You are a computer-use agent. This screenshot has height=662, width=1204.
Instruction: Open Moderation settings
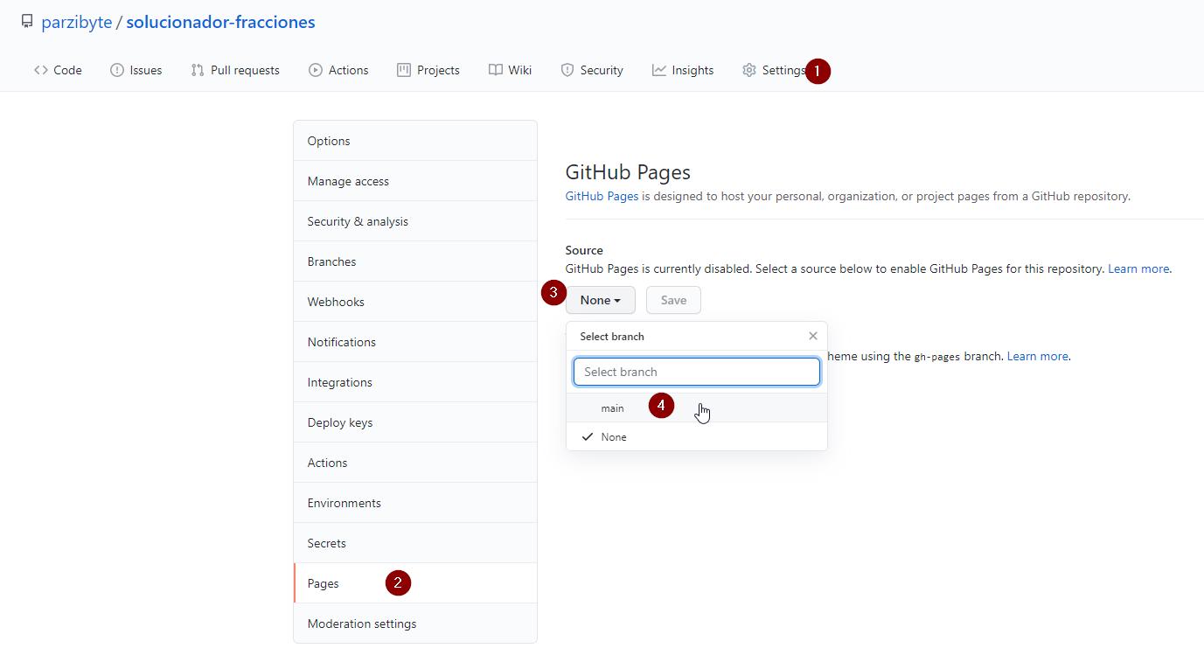point(415,624)
